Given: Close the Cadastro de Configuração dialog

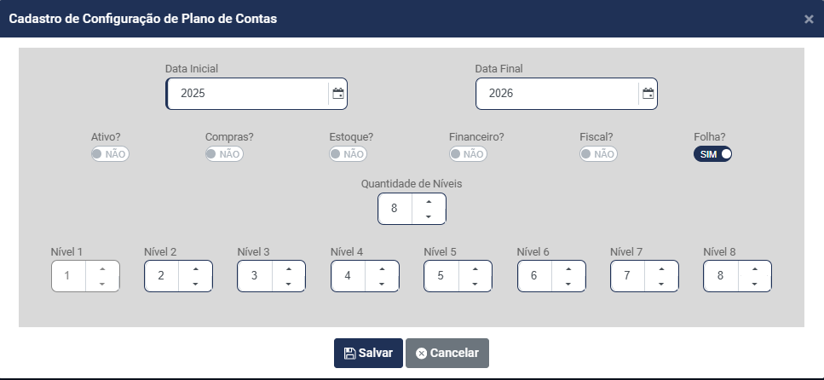Looking at the screenshot, I should tap(809, 19).
